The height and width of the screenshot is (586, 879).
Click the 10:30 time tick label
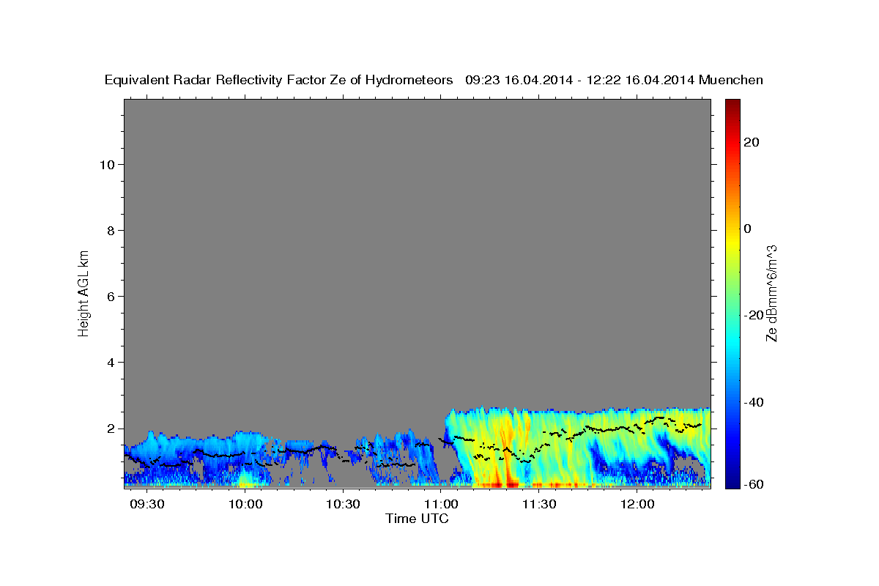coord(344,505)
